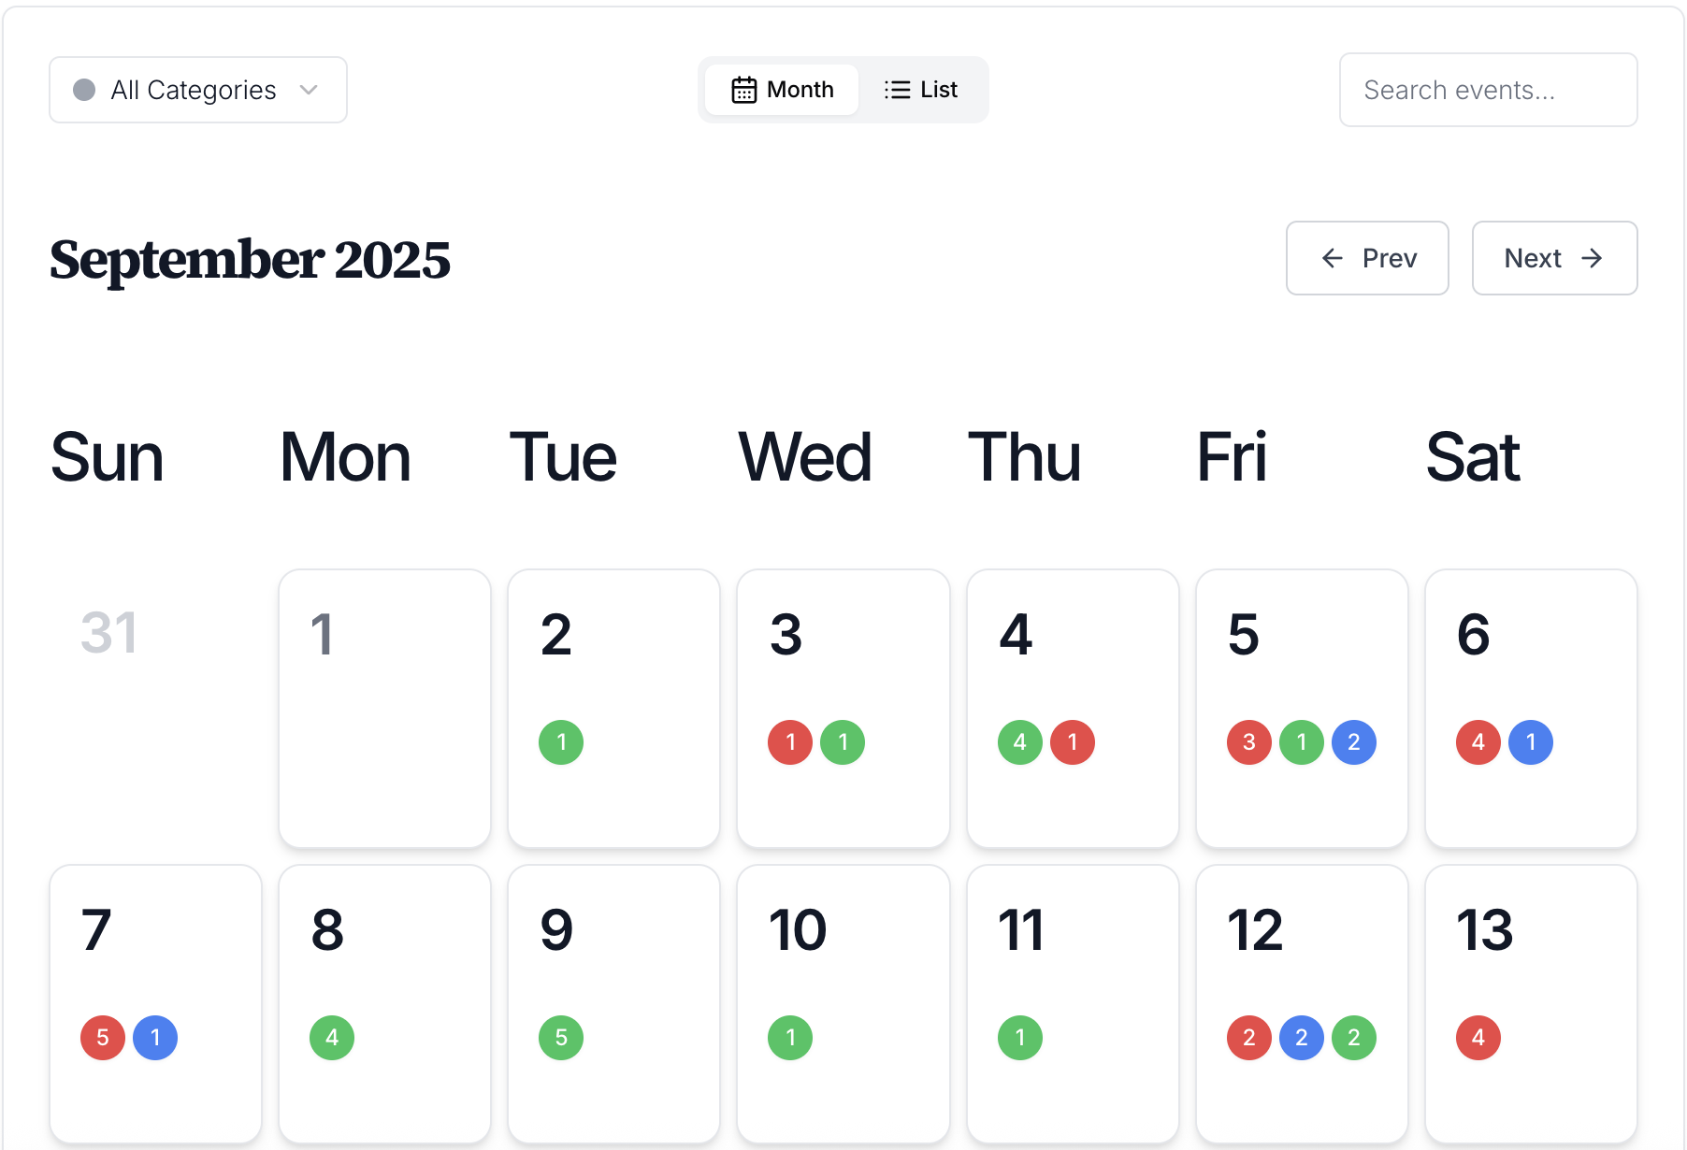Click the green badge on September 9

tap(561, 1038)
